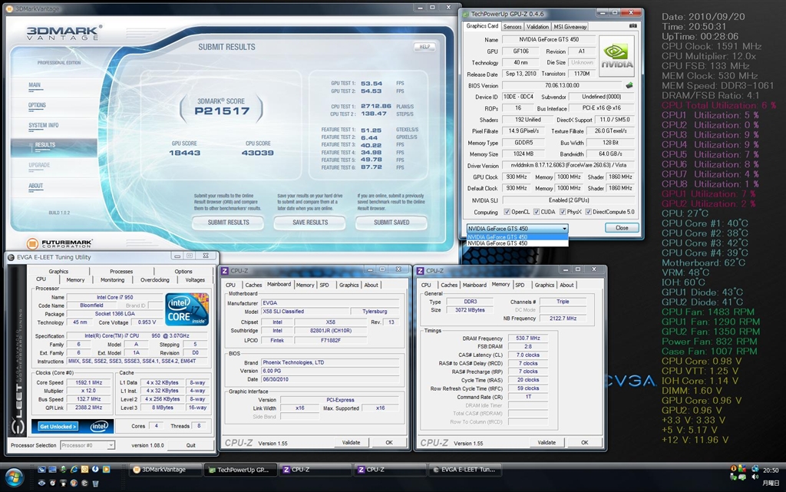The image size is (786, 492).
Task: Open Caches tab in the CPU-Z Mainboard window
Action: click(253, 285)
